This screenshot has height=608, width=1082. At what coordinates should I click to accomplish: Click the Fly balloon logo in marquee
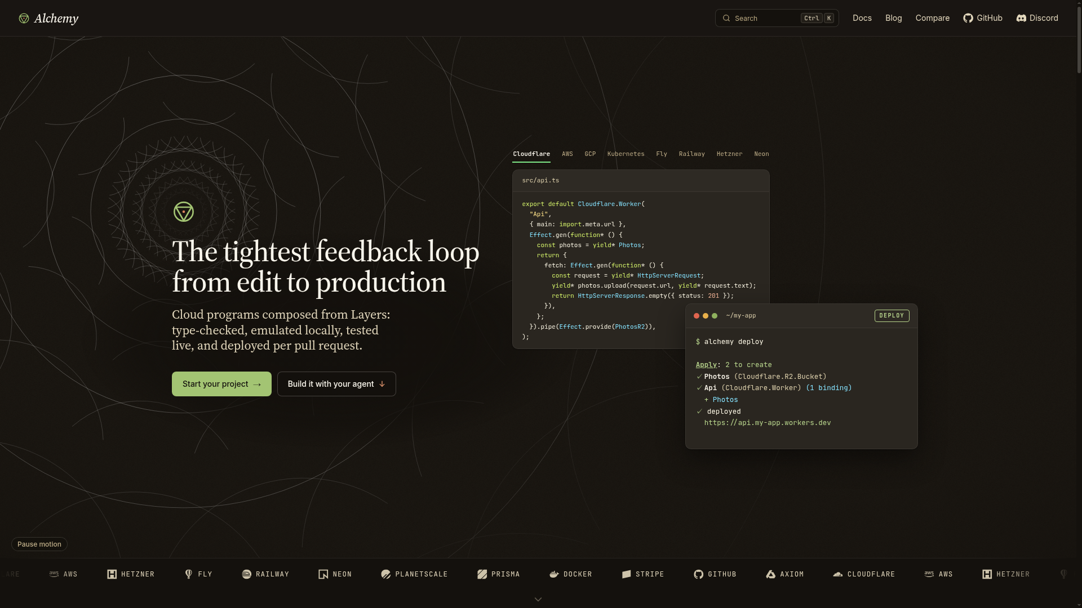click(189, 574)
